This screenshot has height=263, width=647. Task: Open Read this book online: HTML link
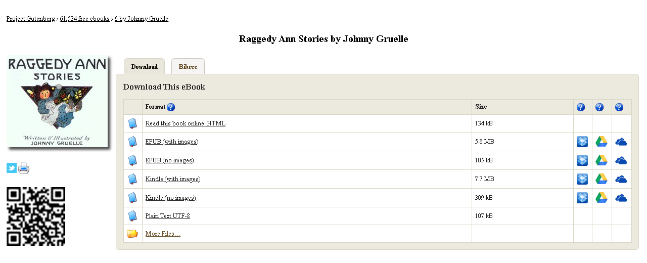185,123
